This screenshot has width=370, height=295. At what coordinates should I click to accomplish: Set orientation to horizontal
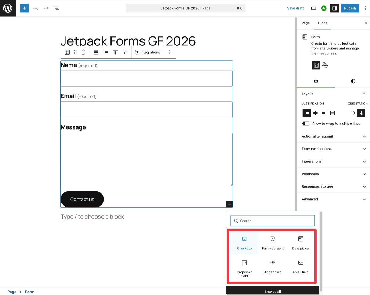353,113
